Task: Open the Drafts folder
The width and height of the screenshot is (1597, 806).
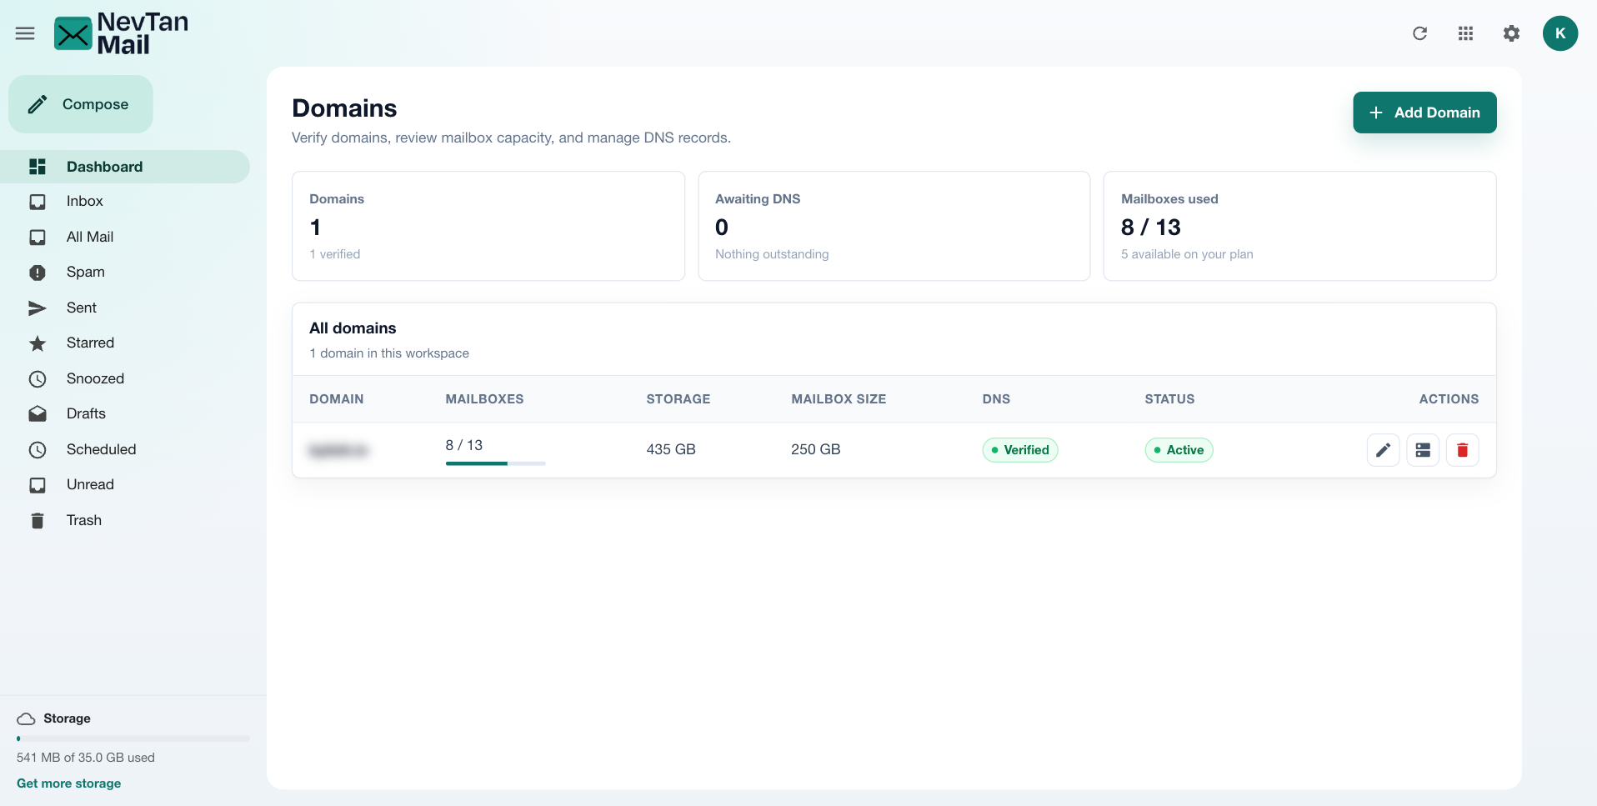Action: point(125,414)
